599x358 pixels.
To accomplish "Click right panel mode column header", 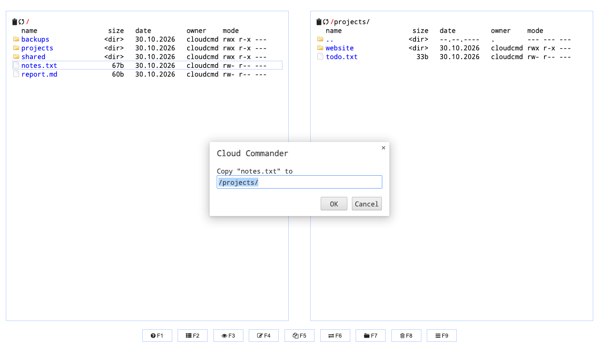I will tap(535, 30).
